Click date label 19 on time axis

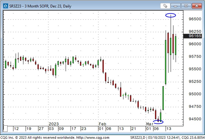coord(29,129)
